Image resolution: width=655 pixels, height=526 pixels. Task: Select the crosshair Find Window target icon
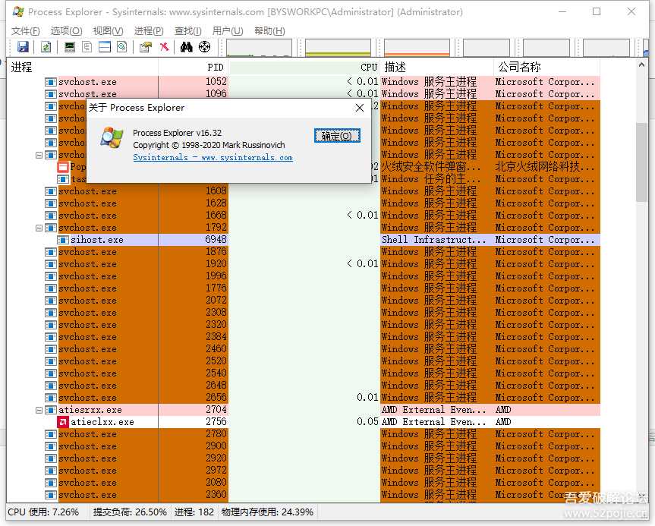point(205,47)
